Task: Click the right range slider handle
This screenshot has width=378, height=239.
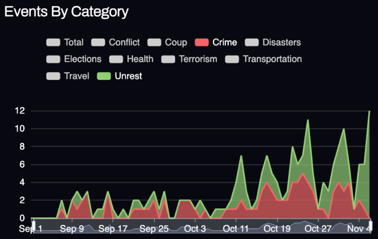Action: coord(370,228)
